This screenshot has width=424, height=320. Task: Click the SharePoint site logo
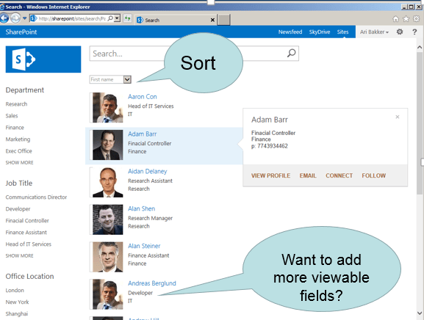[43, 59]
